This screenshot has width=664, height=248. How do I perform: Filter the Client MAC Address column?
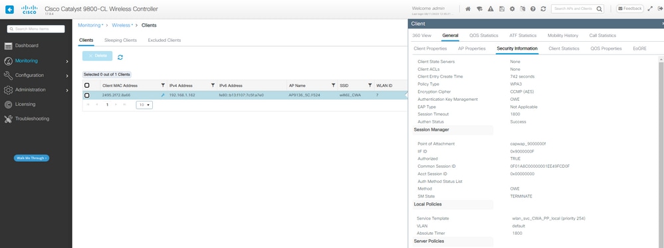[x=163, y=86]
